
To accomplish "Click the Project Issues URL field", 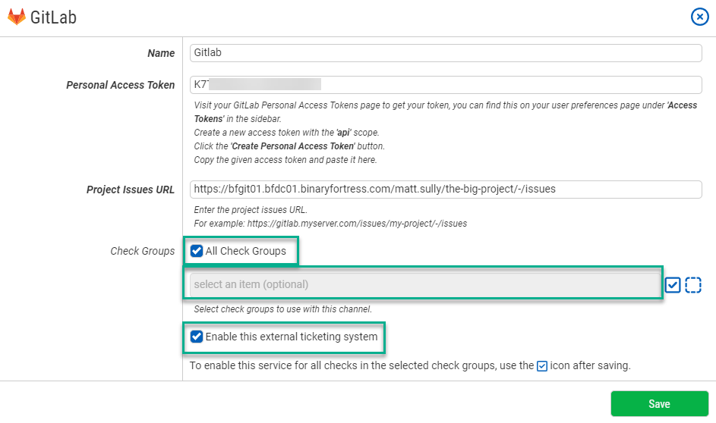I will coord(446,190).
